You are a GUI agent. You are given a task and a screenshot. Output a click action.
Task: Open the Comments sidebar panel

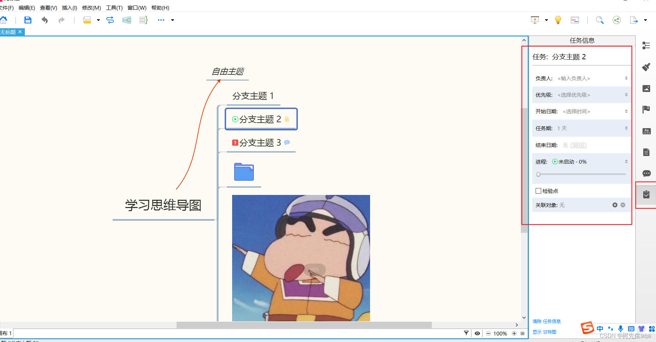pyautogui.click(x=646, y=173)
